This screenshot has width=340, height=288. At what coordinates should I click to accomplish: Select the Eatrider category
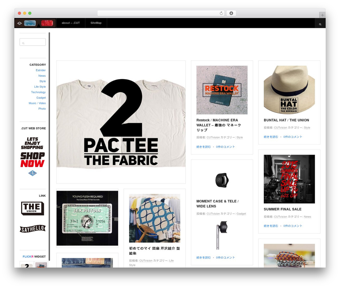[41, 70]
